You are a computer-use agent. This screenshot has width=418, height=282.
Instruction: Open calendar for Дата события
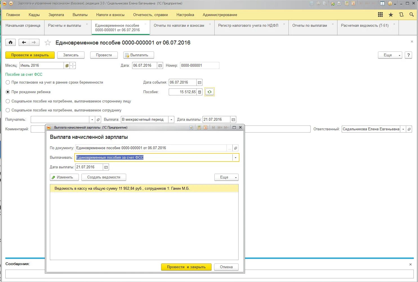[199, 82]
